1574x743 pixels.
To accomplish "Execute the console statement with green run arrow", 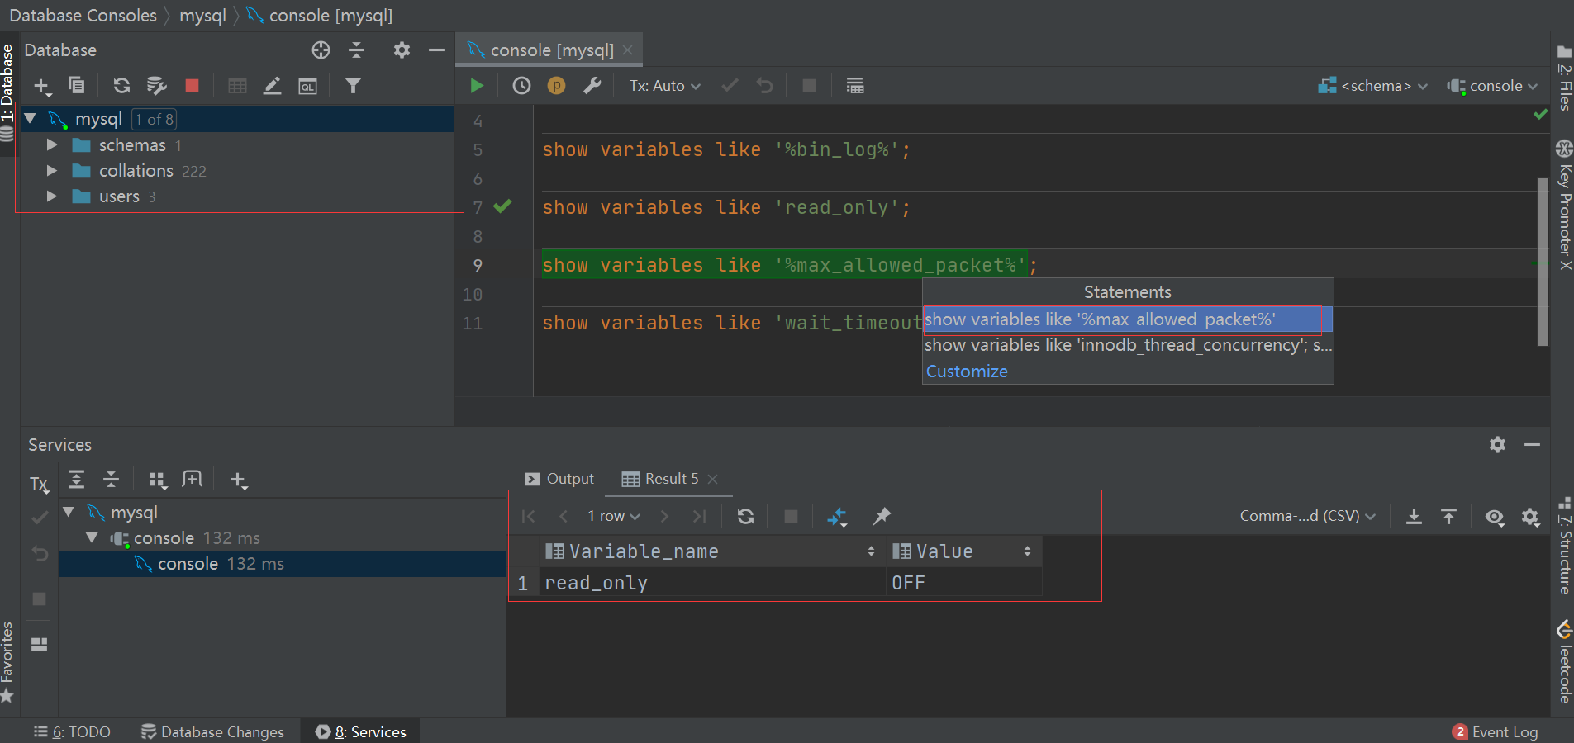I will tap(478, 85).
